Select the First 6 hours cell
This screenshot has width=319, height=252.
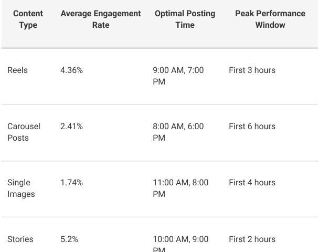point(252,127)
